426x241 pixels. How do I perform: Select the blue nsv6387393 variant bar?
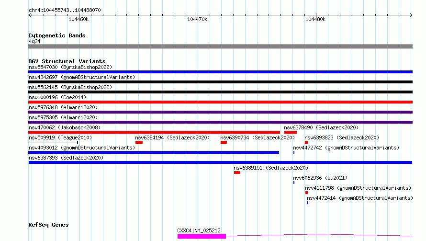[x=220, y=162]
